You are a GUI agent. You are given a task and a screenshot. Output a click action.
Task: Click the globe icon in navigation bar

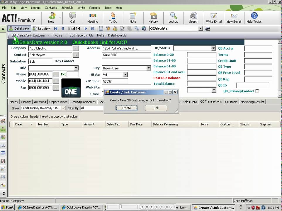coord(144,28)
